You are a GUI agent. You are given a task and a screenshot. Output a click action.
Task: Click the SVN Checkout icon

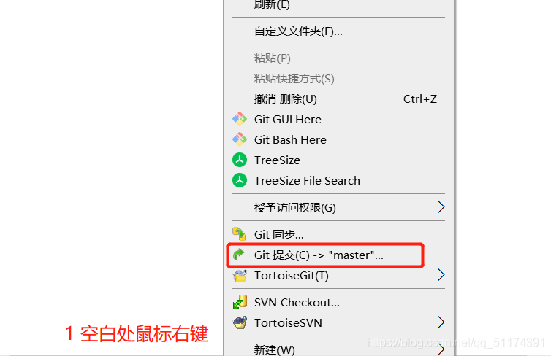(240, 302)
